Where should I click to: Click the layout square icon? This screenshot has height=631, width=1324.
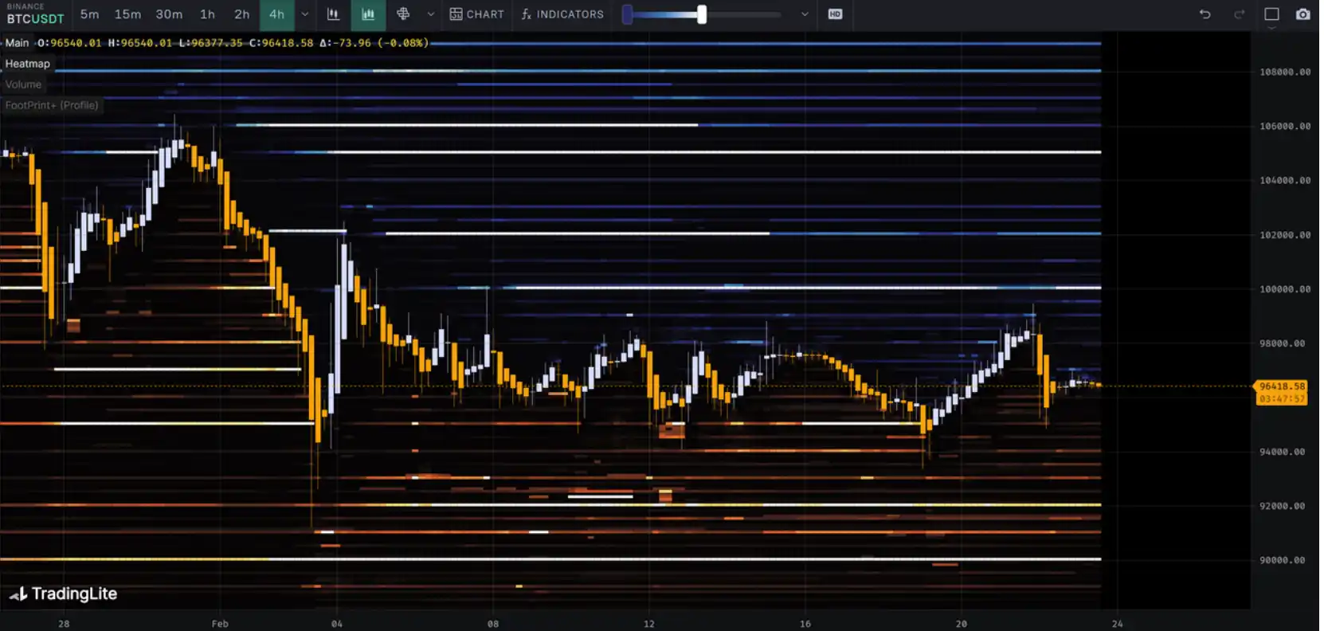1271,14
